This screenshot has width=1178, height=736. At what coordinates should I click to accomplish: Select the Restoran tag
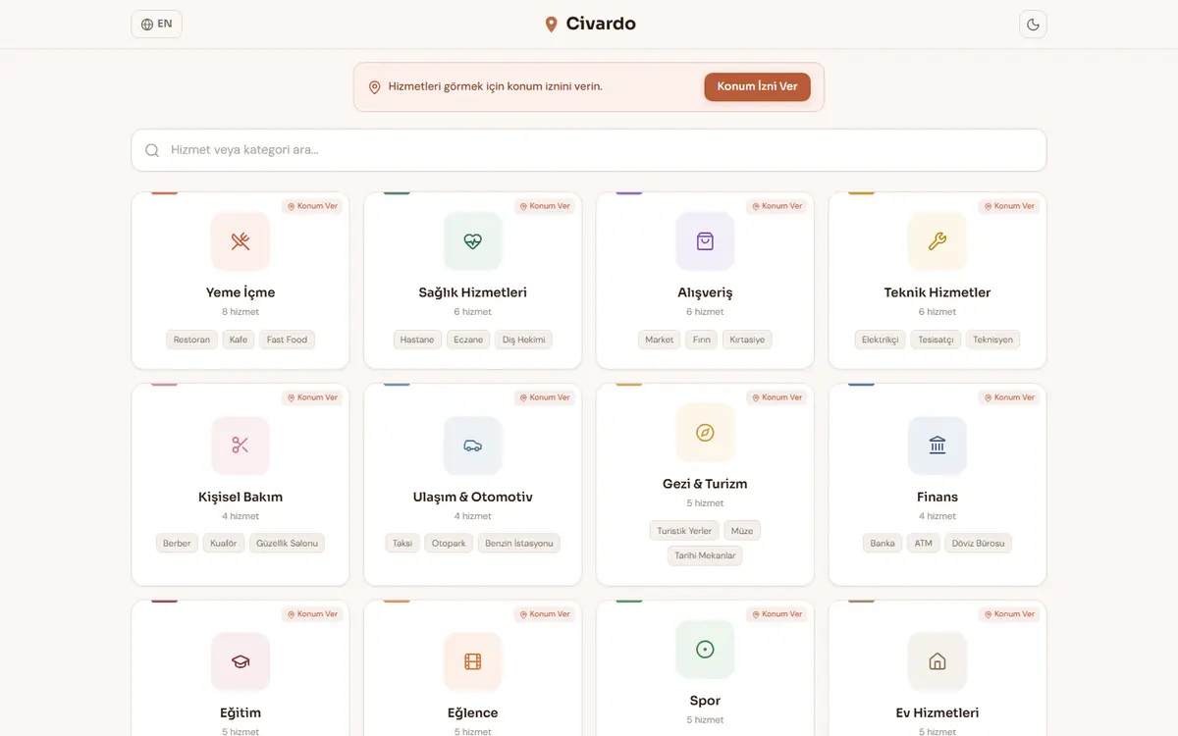[191, 340]
